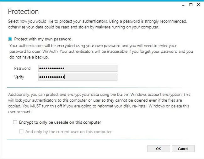This screenshot has width=204, height=159.
Task: Enable 'Encrypt to only be useable on this computer' checkbox
Action: pyautogui.click(x=15, y=122)
